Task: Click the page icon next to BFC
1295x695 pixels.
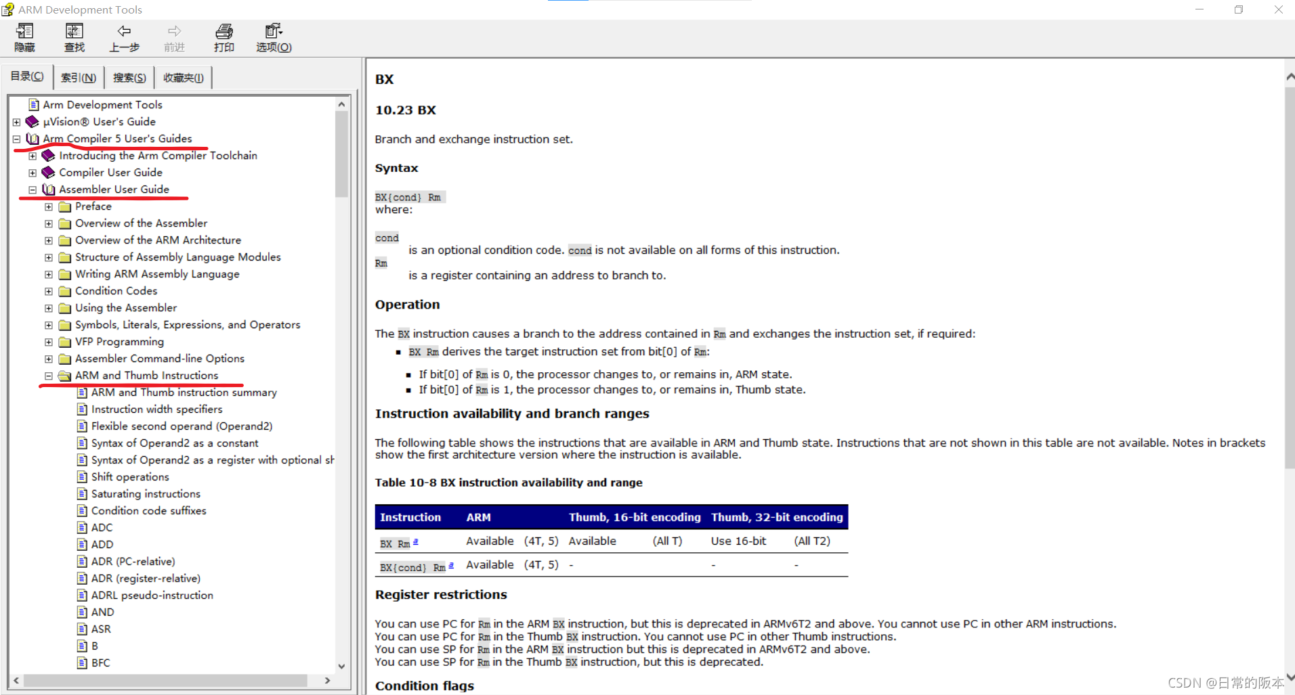Action: (82, 663)
